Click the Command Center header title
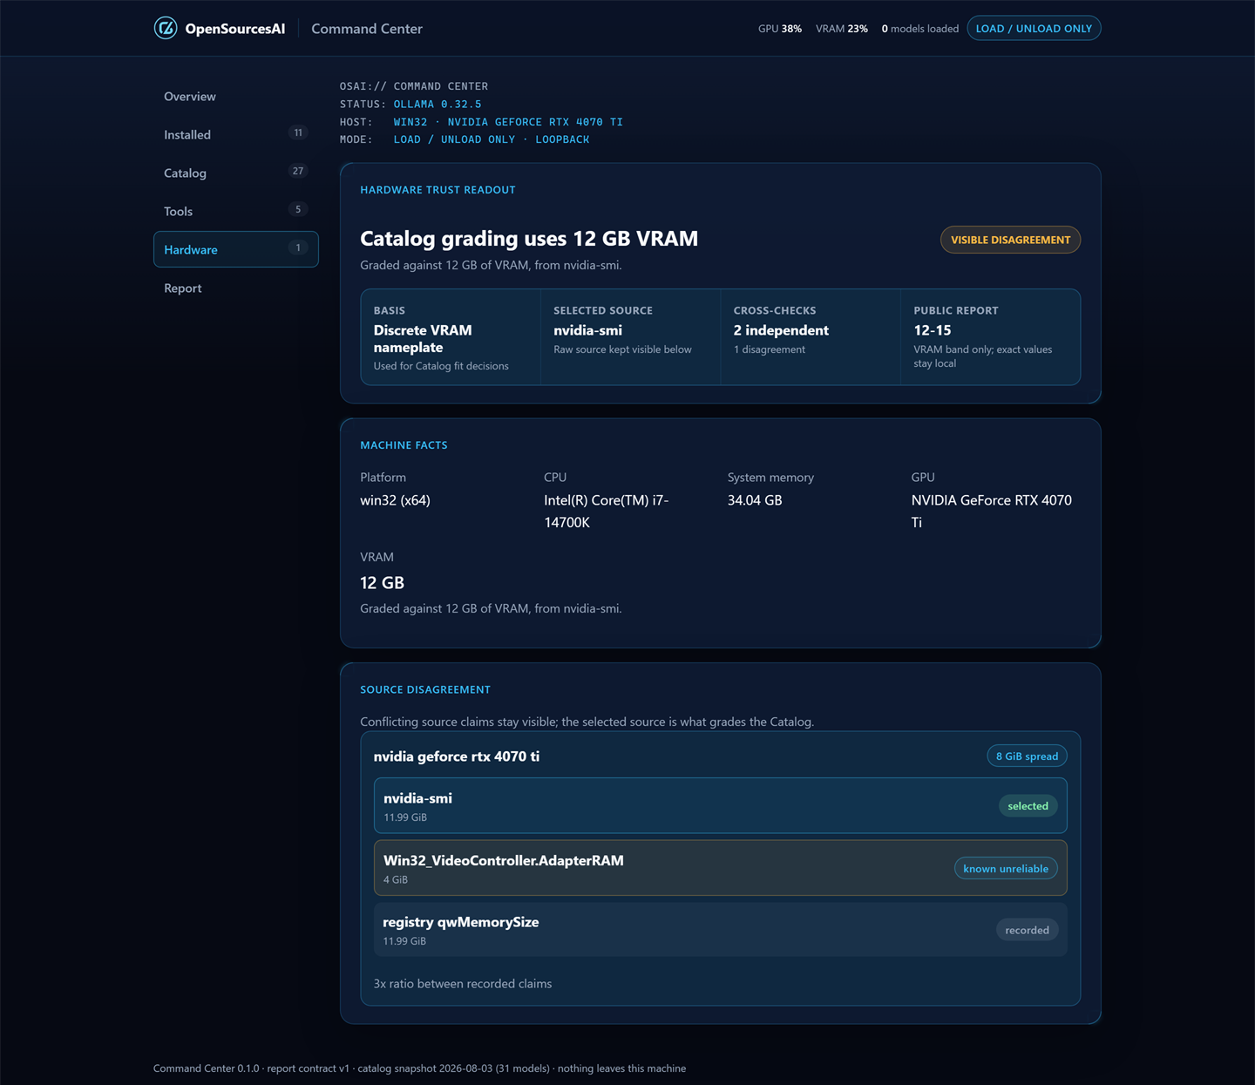 coord(367,29)
